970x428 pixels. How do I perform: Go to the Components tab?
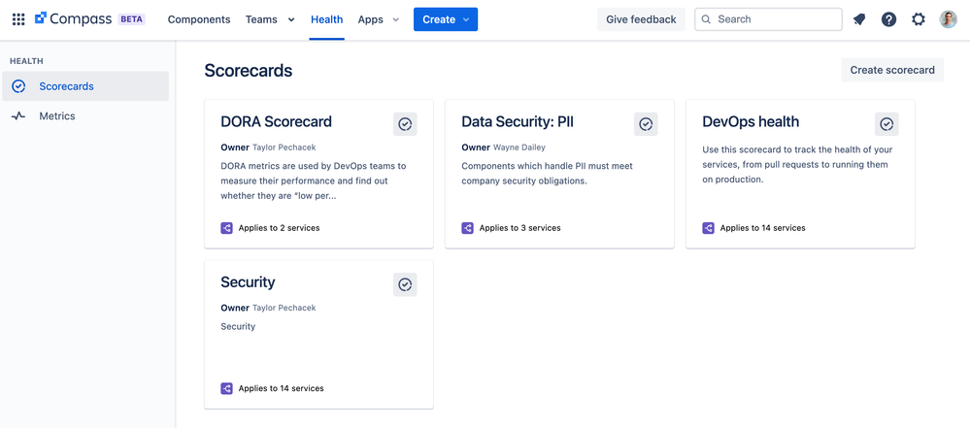tap(199, 19)
